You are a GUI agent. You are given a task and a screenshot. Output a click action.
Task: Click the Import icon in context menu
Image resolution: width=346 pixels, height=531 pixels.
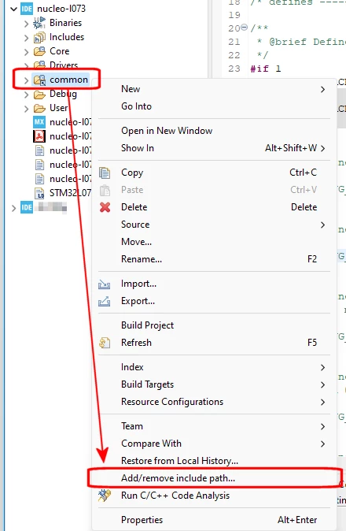tap(104, 284)
